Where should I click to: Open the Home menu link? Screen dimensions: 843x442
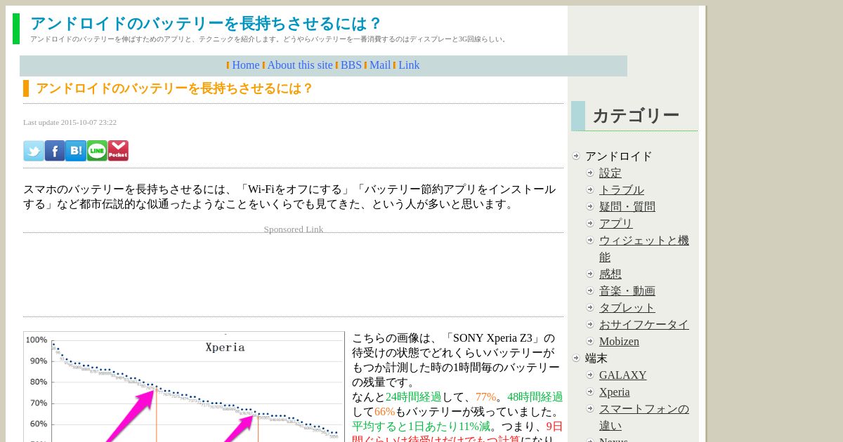[246, 65]
